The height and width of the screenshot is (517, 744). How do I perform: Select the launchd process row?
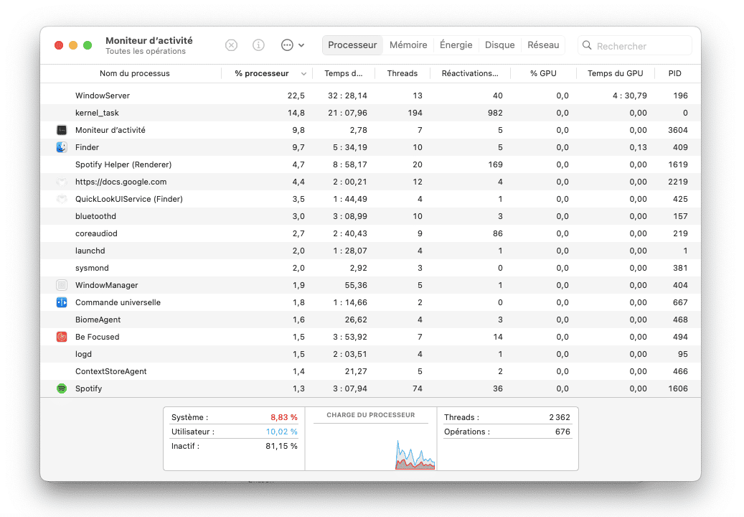371,251
